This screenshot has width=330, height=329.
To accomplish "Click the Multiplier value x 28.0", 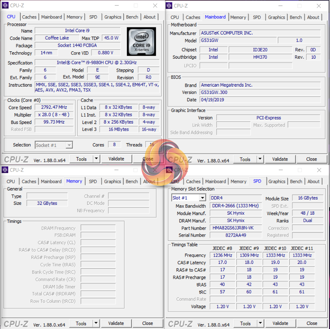I will click(x=54, y=115).
